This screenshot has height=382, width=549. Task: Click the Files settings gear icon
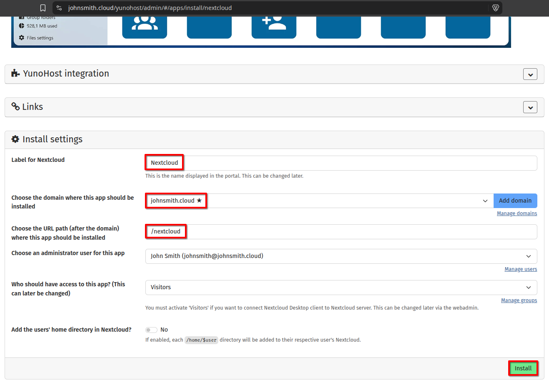22,38
